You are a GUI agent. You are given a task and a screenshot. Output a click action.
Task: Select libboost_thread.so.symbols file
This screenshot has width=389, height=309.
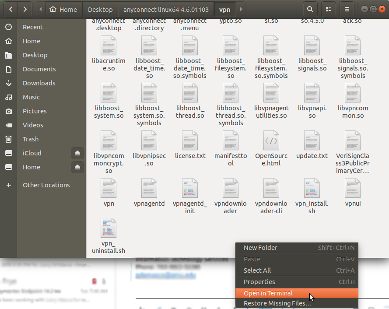click(x=231, y=105)
